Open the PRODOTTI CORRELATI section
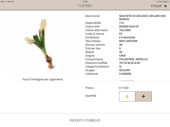The image size is (170, 127). [85, 120]
